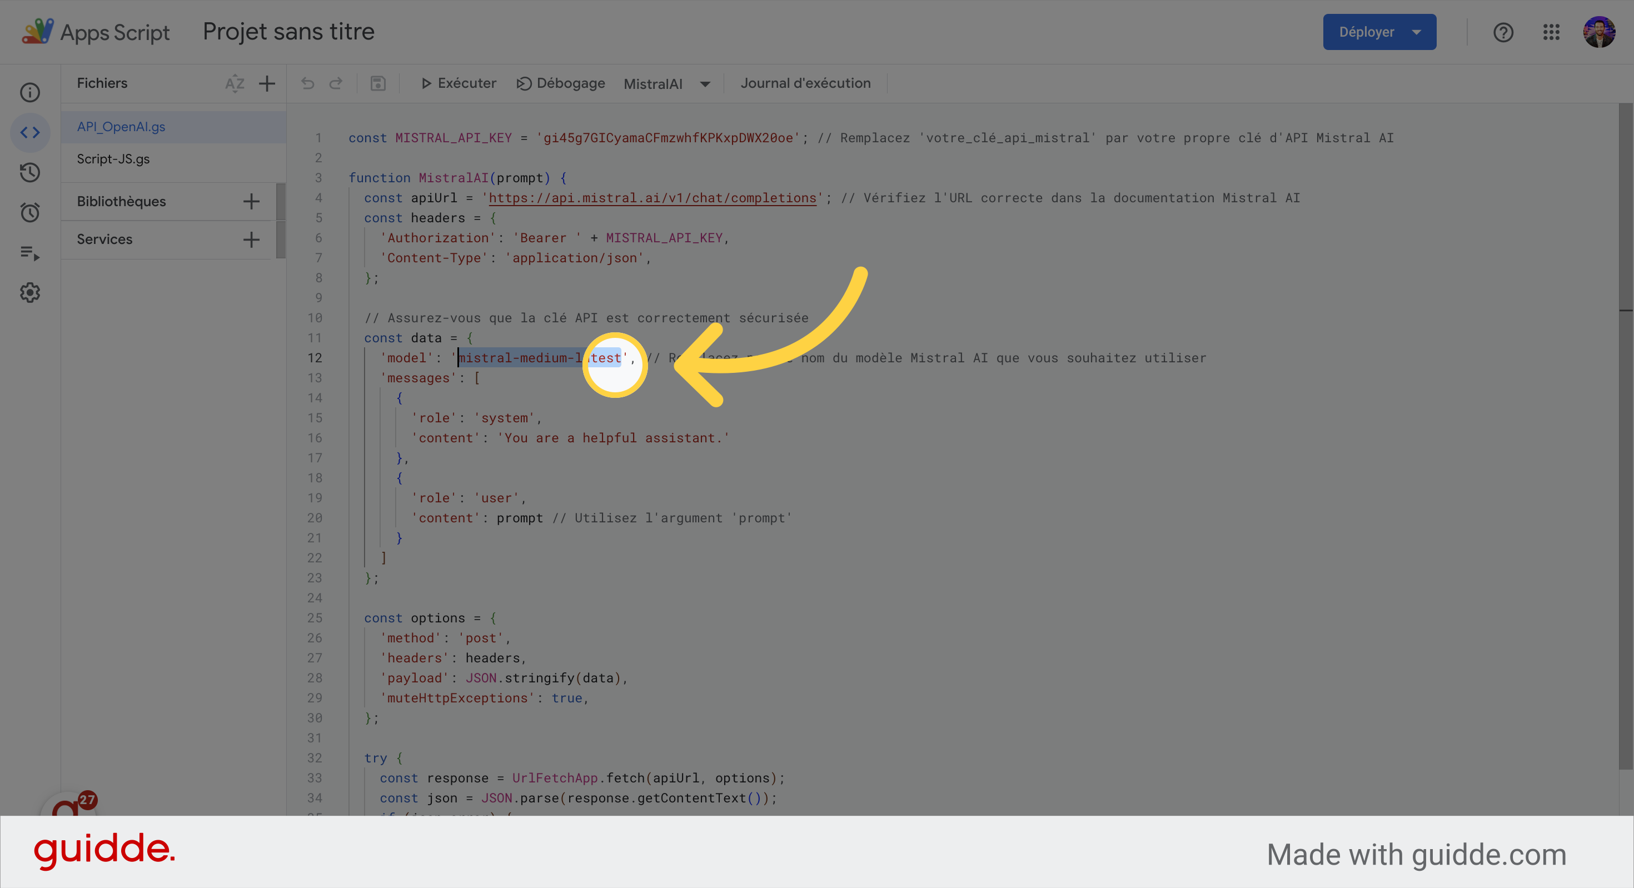Open the API_OpenAI.gs file
This screenshot has height=888, width=1634.
click(x=121, y=127)
